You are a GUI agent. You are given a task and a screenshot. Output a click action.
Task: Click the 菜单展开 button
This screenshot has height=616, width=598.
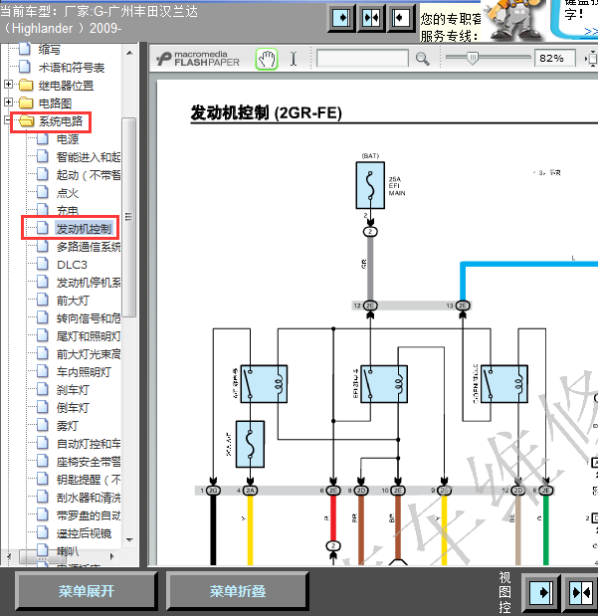click(86, 591)
